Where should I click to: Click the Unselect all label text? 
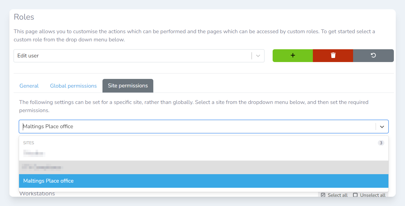[373, 195]
